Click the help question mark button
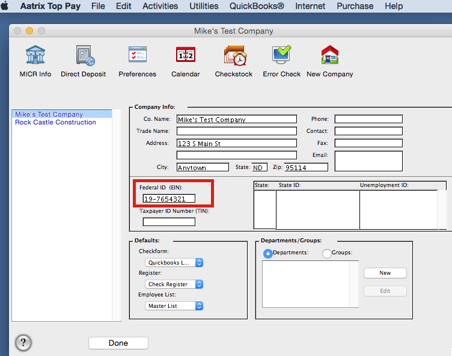This screenshot has width=452, height=356. 23,343
